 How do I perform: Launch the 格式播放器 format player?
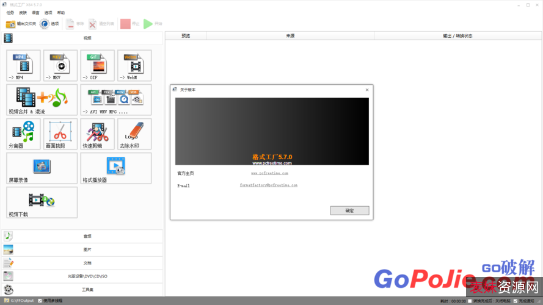[x=116, y=168]
